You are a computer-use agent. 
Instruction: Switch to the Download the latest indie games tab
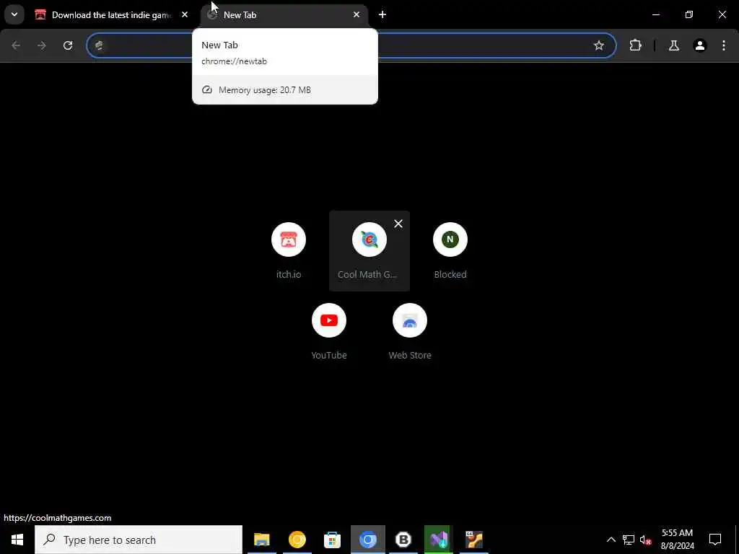pos(112,14)
